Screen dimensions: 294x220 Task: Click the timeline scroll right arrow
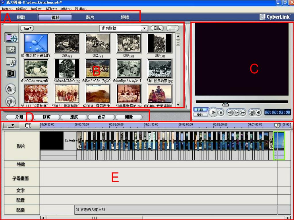pos(288,218)
